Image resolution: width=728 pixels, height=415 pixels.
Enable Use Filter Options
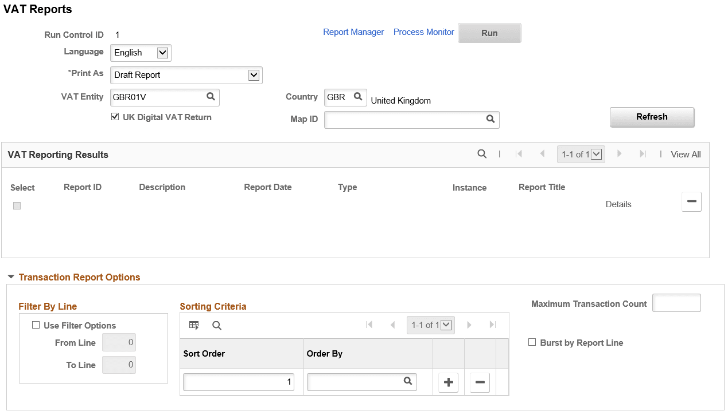pos(36,325)
